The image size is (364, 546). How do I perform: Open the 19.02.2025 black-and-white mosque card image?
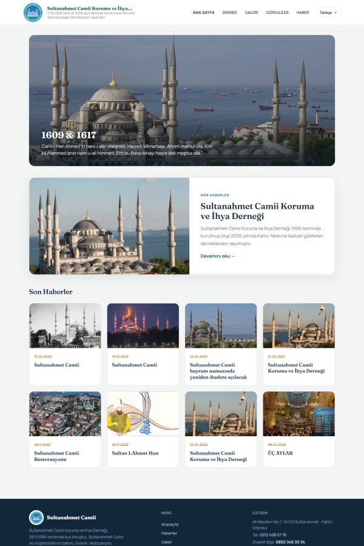click(65, 326)
